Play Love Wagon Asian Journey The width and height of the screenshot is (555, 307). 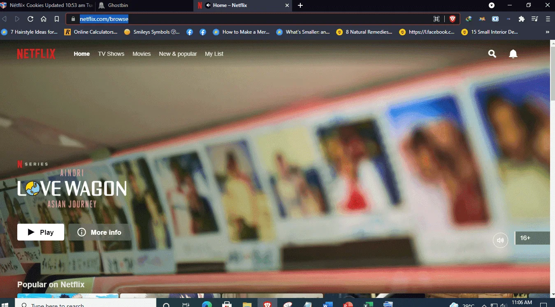(x=41, y=232)
